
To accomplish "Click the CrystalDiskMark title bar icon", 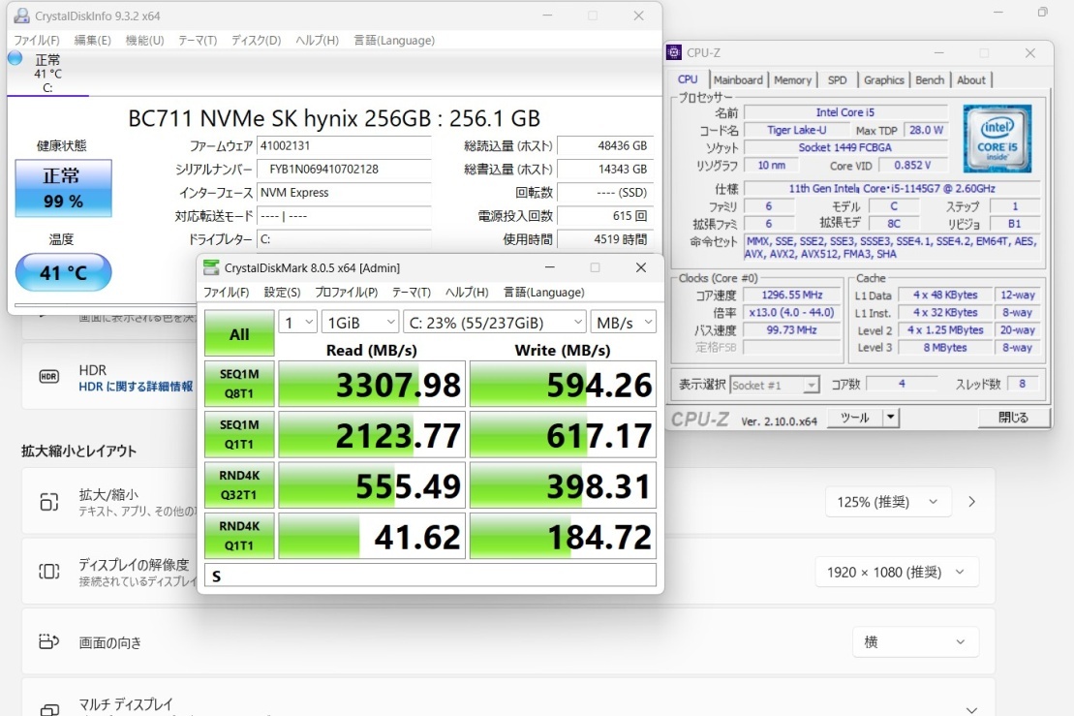I will [211, 268].
